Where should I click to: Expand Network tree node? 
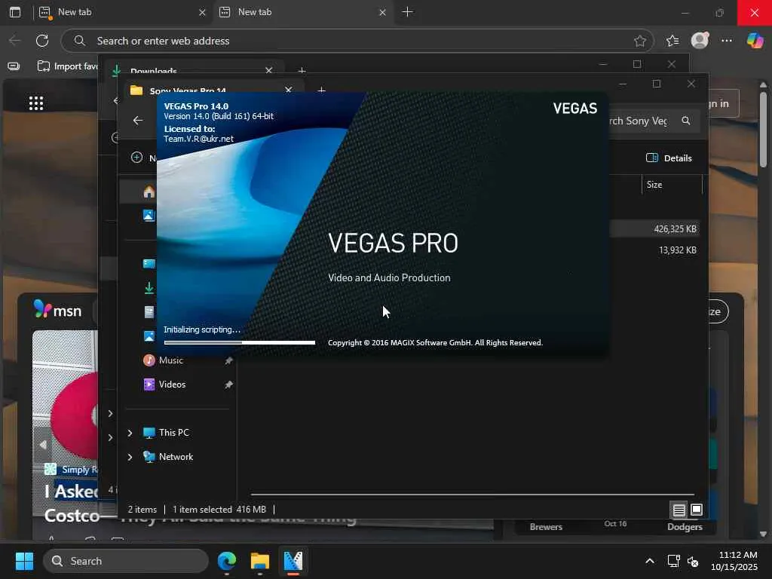point(130,457)
